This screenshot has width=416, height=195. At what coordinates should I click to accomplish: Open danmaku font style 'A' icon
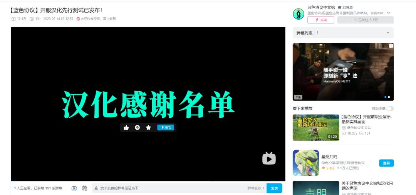point(96,188)
